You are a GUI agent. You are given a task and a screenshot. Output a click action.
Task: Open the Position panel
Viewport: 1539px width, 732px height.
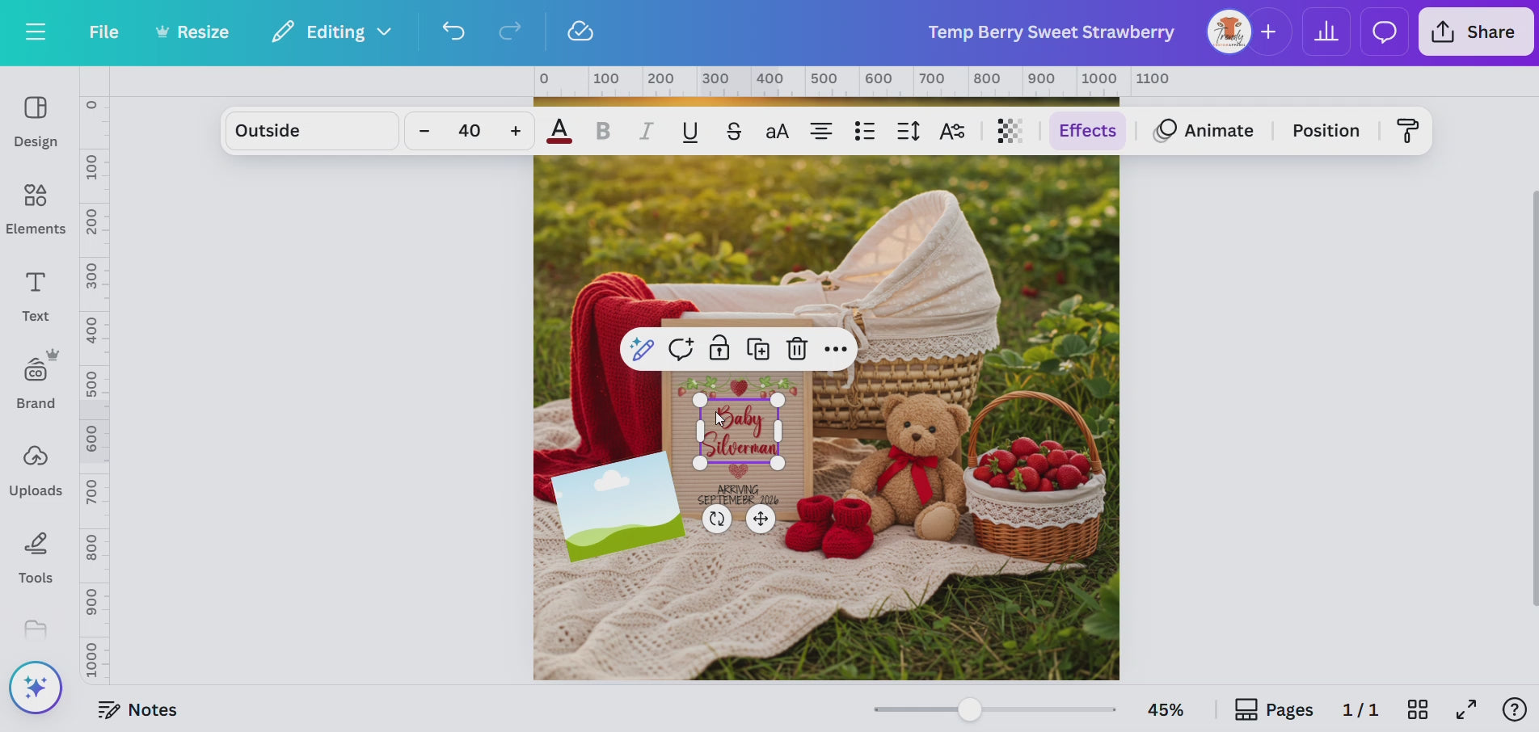pyautogui.click(x=1326, y=131)
